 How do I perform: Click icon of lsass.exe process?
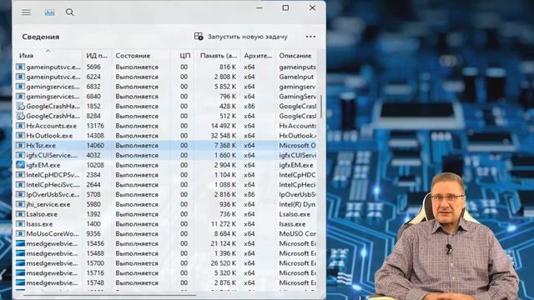(20, 224)
